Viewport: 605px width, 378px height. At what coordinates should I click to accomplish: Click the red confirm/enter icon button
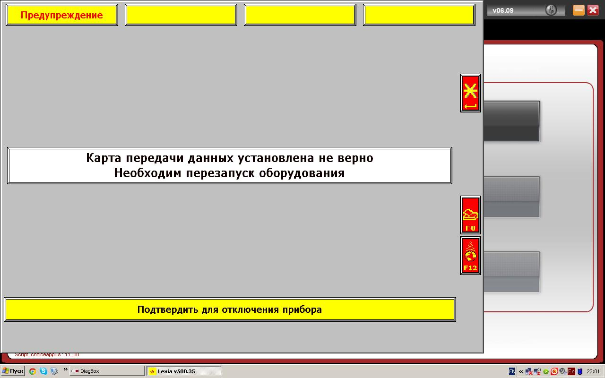(470, 93)
